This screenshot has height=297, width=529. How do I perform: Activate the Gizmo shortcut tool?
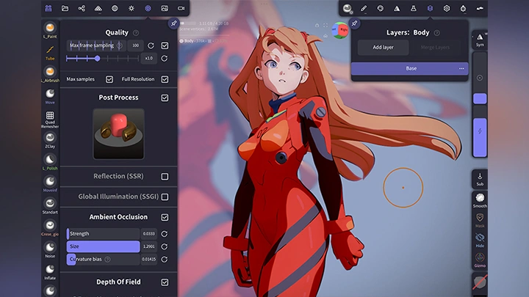(480, 260)
